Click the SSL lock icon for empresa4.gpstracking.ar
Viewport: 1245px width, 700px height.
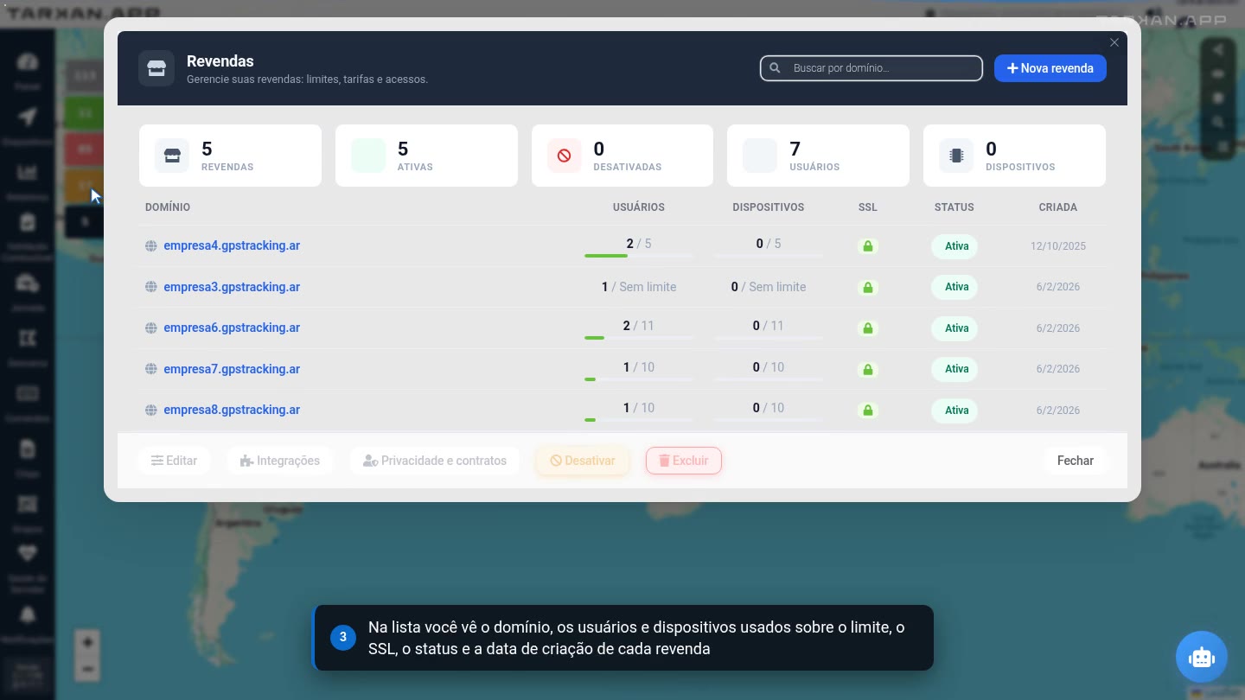868,246
